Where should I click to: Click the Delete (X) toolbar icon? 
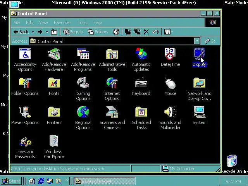146,32
